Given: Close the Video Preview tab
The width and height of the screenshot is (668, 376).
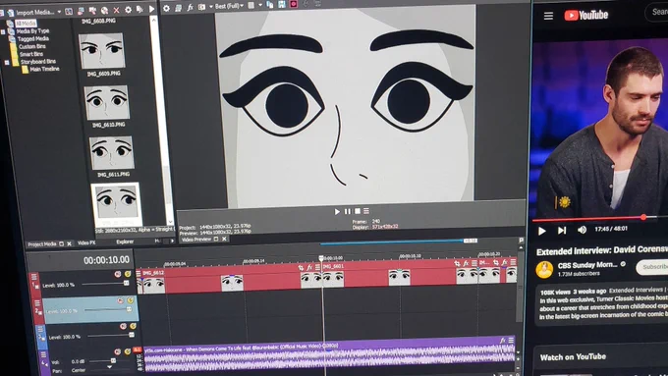Looking at the screenshot, I should coord(224,239).
